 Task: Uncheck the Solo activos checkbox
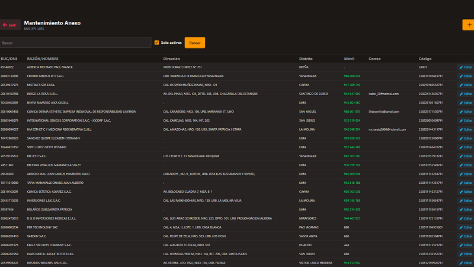click(156, 43)
